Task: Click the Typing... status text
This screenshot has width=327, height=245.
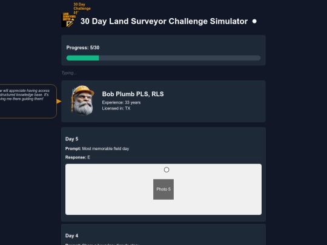Action: 69,73
